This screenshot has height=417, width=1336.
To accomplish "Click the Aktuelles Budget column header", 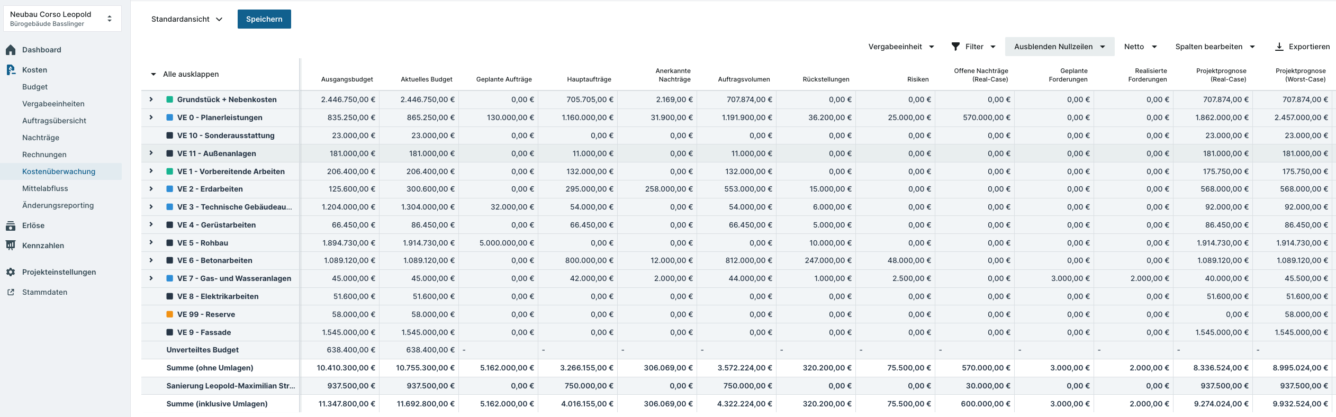I will click(427, 79).
